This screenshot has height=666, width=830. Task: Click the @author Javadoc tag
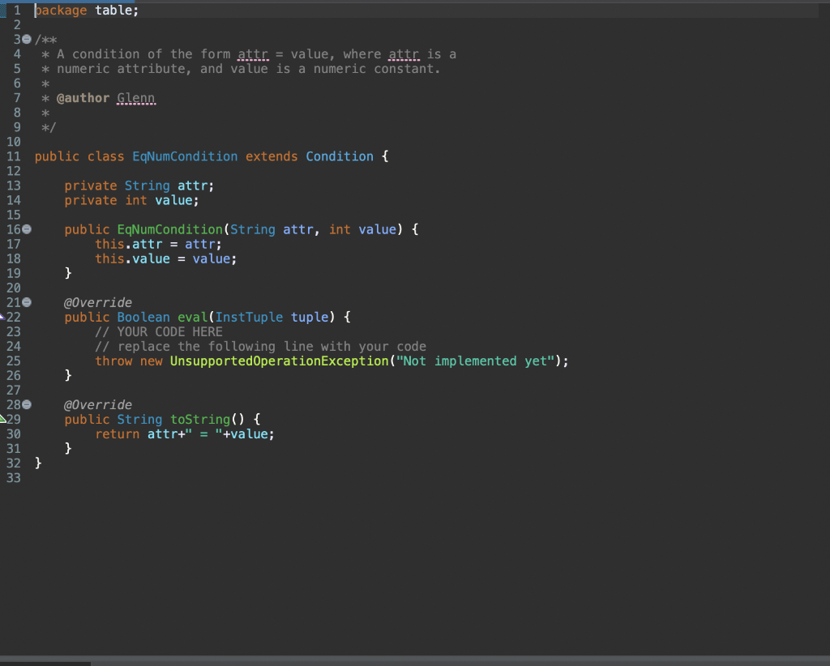83,98
